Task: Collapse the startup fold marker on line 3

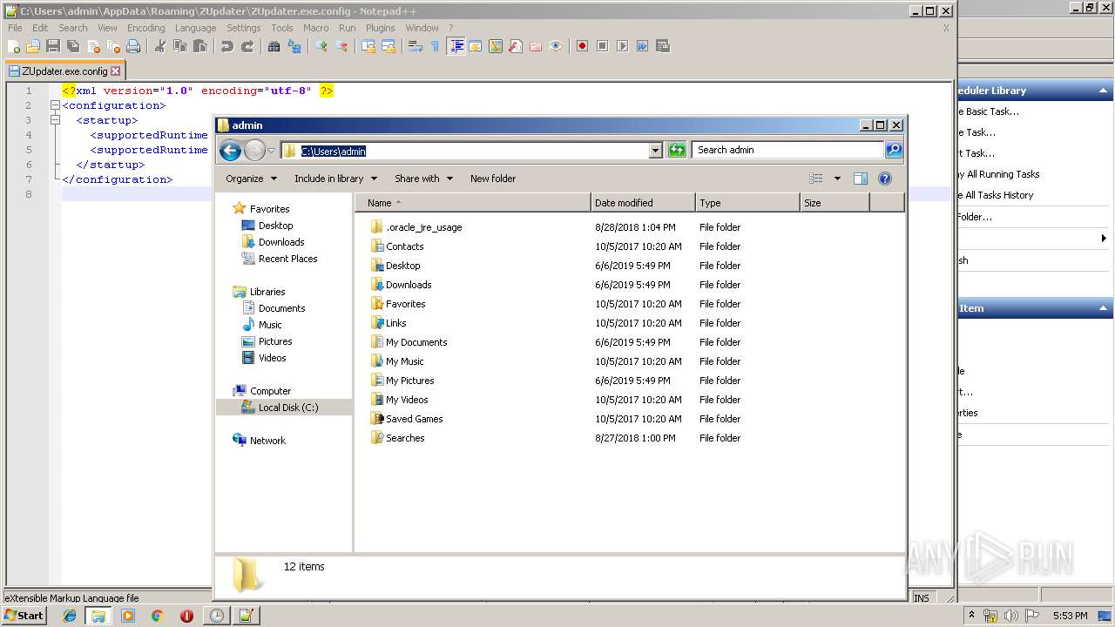Action: click(x=55, y=120)
